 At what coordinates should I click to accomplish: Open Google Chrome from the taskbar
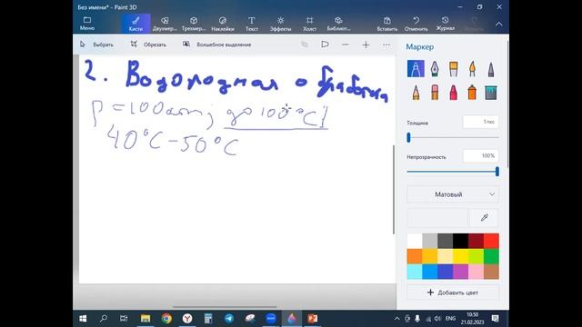pos(166,319)
